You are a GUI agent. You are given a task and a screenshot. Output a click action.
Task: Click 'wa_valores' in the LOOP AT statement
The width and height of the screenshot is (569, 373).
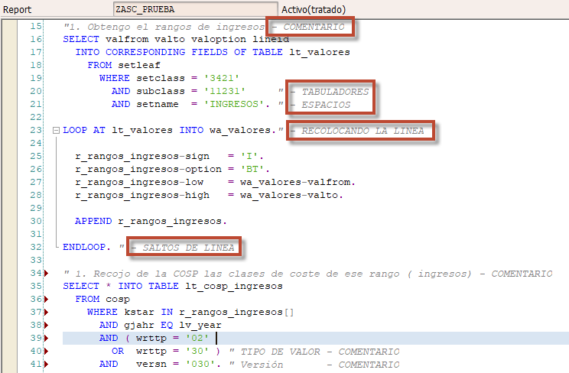click(240, 130)
